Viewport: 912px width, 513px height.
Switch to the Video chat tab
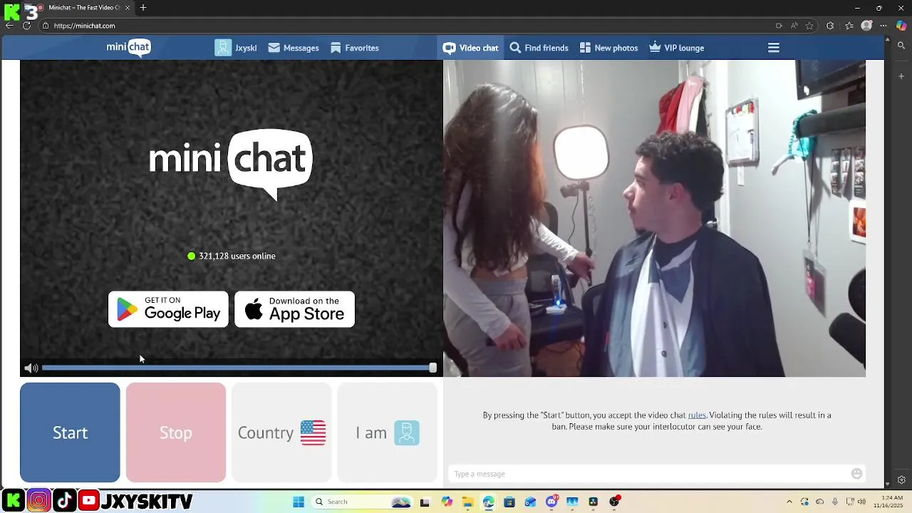click(470, 48)
